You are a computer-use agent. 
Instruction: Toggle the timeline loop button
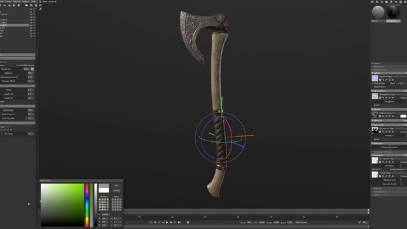tap(151, 223)
